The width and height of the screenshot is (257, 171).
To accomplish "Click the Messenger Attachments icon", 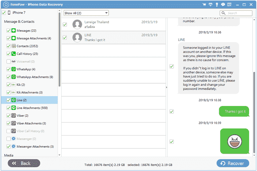I will 13,147.
